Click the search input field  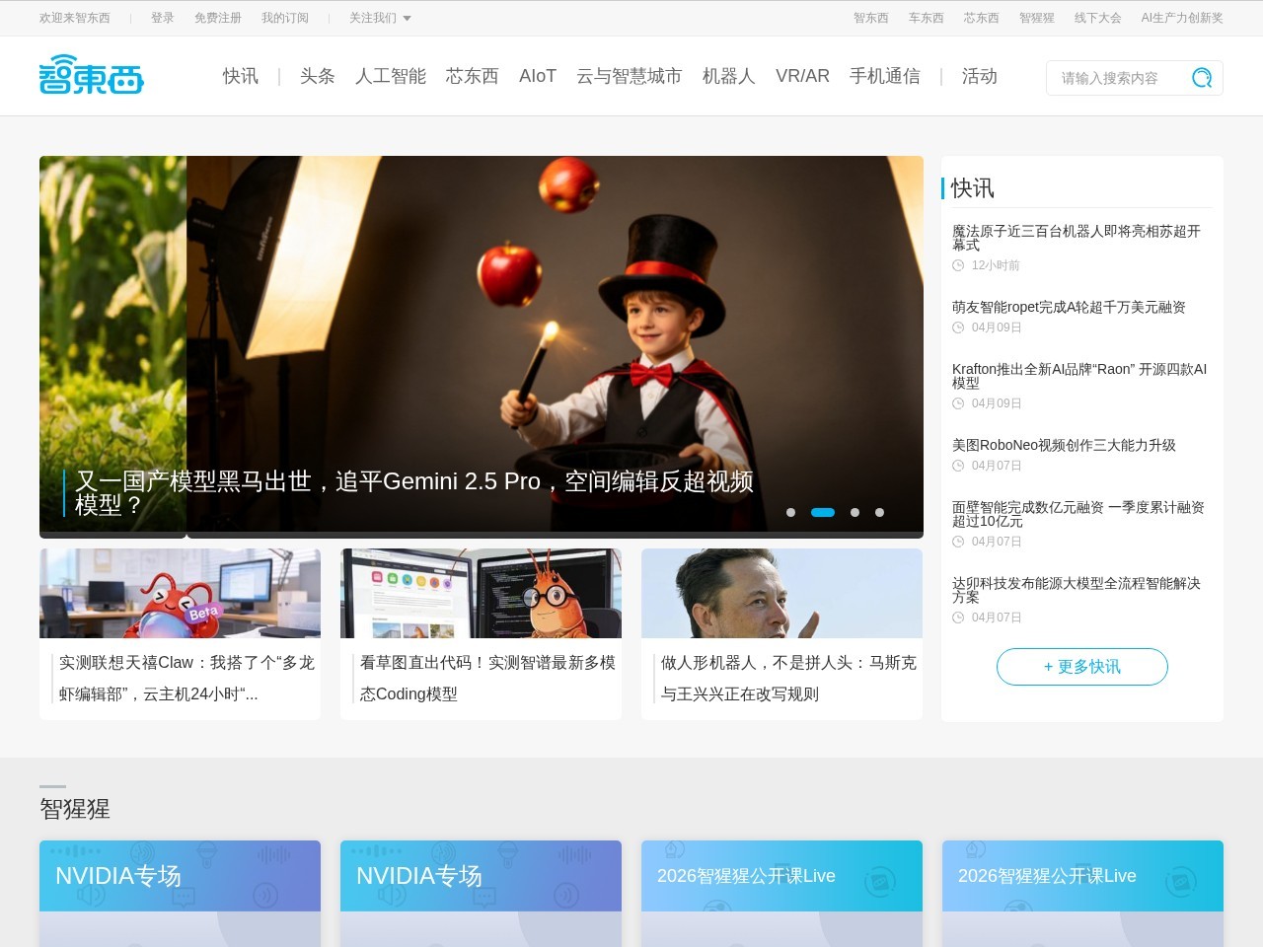(x=1115, y=77)
